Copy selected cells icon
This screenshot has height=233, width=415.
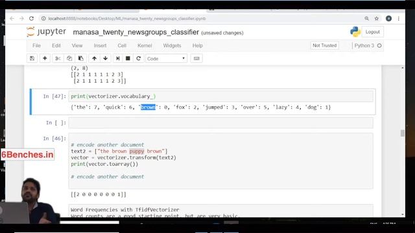pyautogui.click(x=69, y=58)
